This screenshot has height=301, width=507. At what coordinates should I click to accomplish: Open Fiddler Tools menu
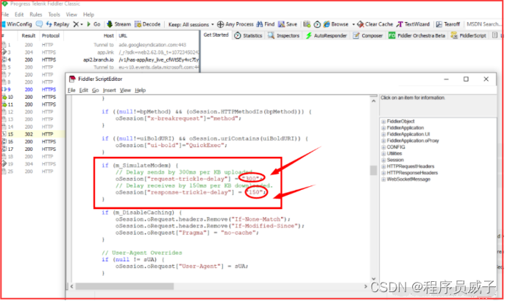(54, 15)
